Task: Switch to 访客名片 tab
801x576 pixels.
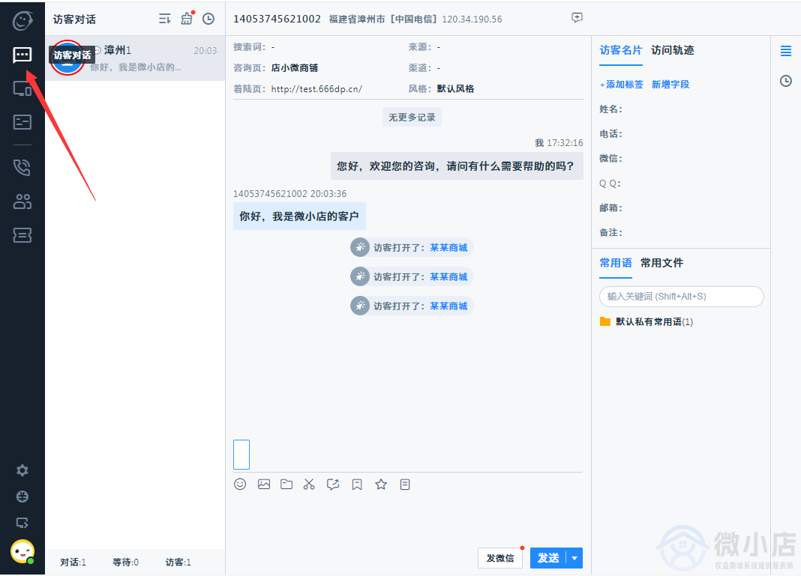Action: click(621, 50)
